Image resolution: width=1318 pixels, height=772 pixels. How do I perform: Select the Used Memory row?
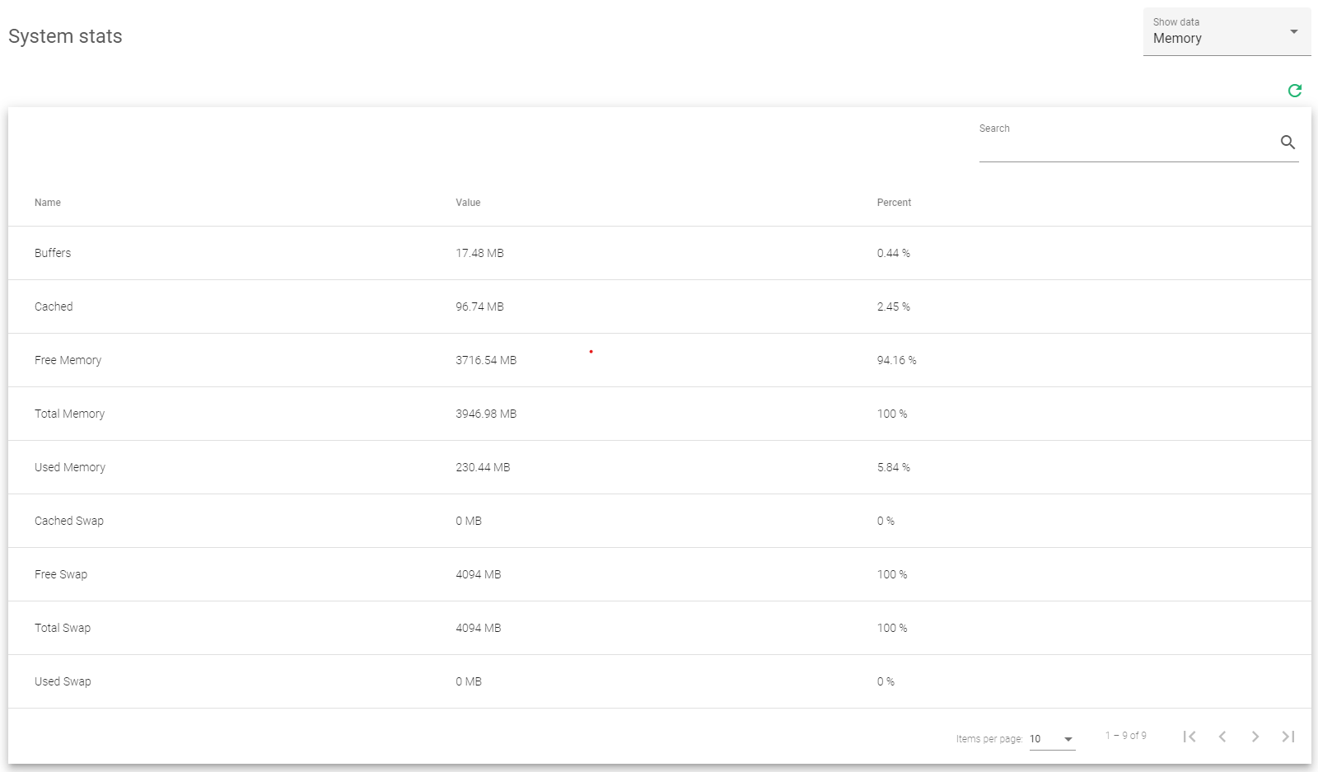tap(329, 467)
